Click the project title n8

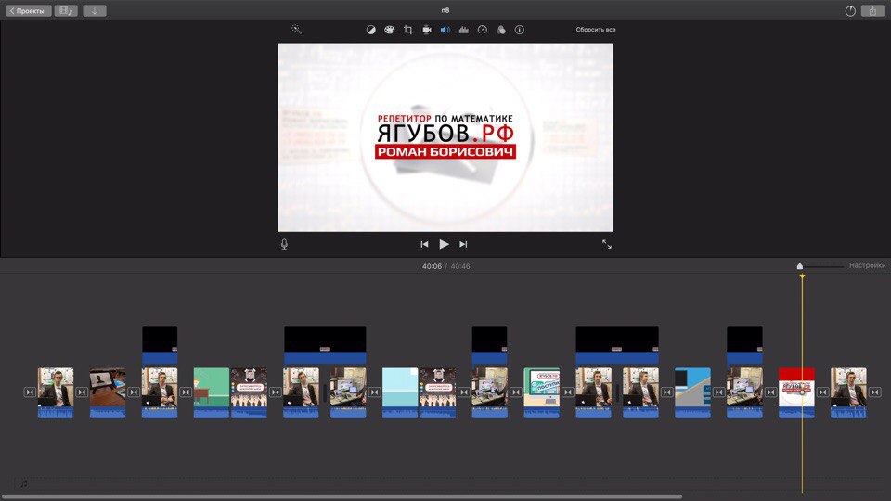point(445,10)
